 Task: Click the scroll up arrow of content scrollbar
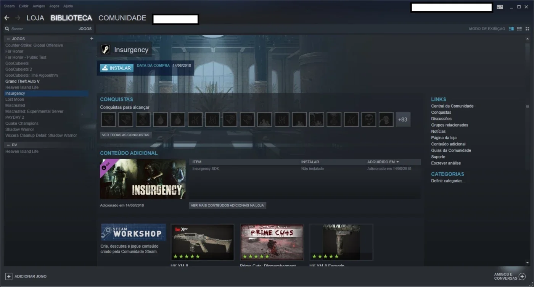(528, 39)
